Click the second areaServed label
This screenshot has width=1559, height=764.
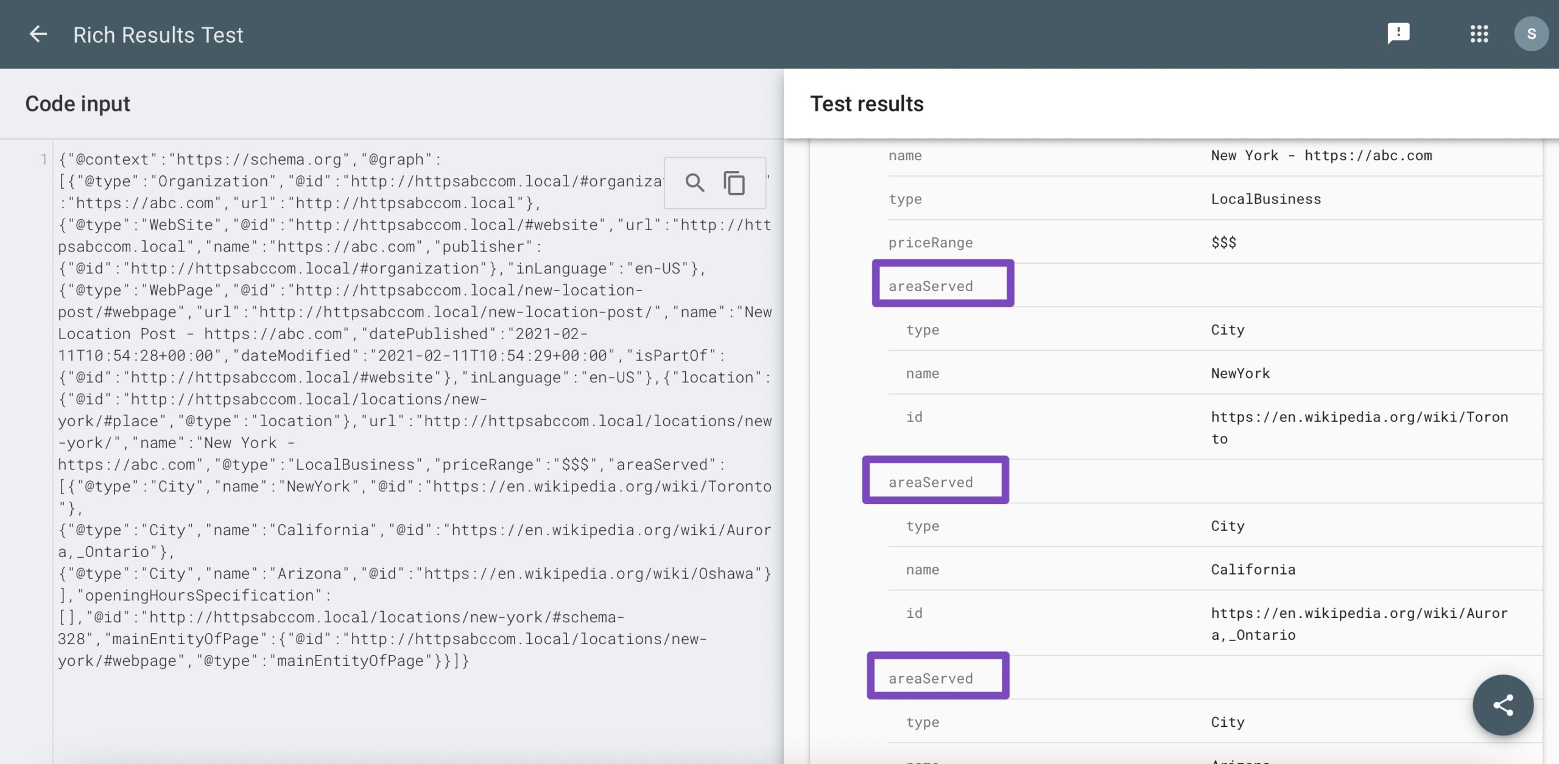(x=931, y=482)
